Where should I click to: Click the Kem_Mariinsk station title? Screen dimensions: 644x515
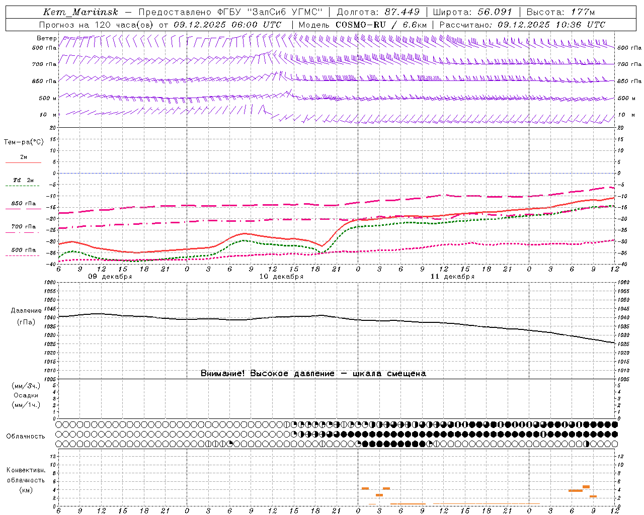point(80,12)
